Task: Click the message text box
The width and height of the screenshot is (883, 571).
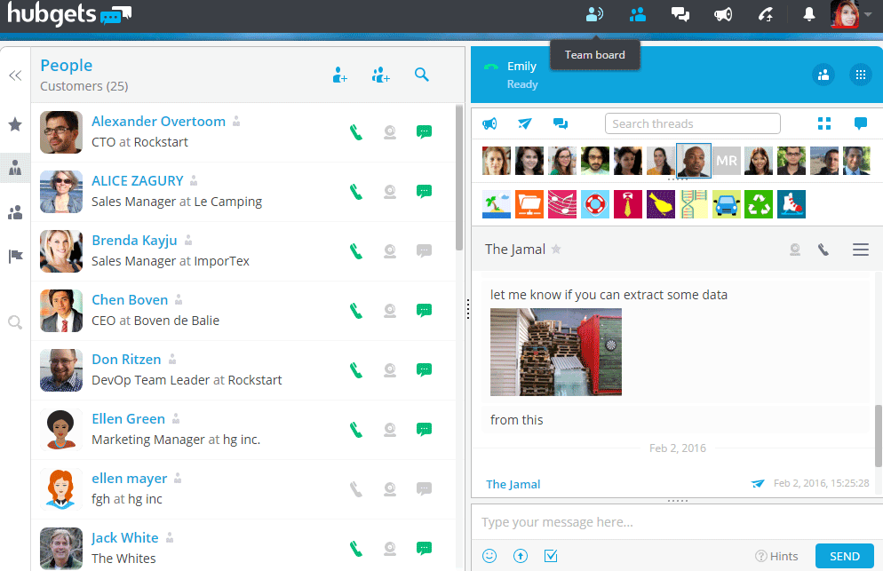Action: pyautogui.click(x=676, y=522)
